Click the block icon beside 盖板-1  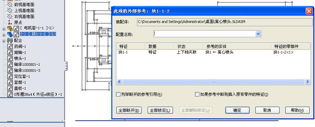coord(10,88)
